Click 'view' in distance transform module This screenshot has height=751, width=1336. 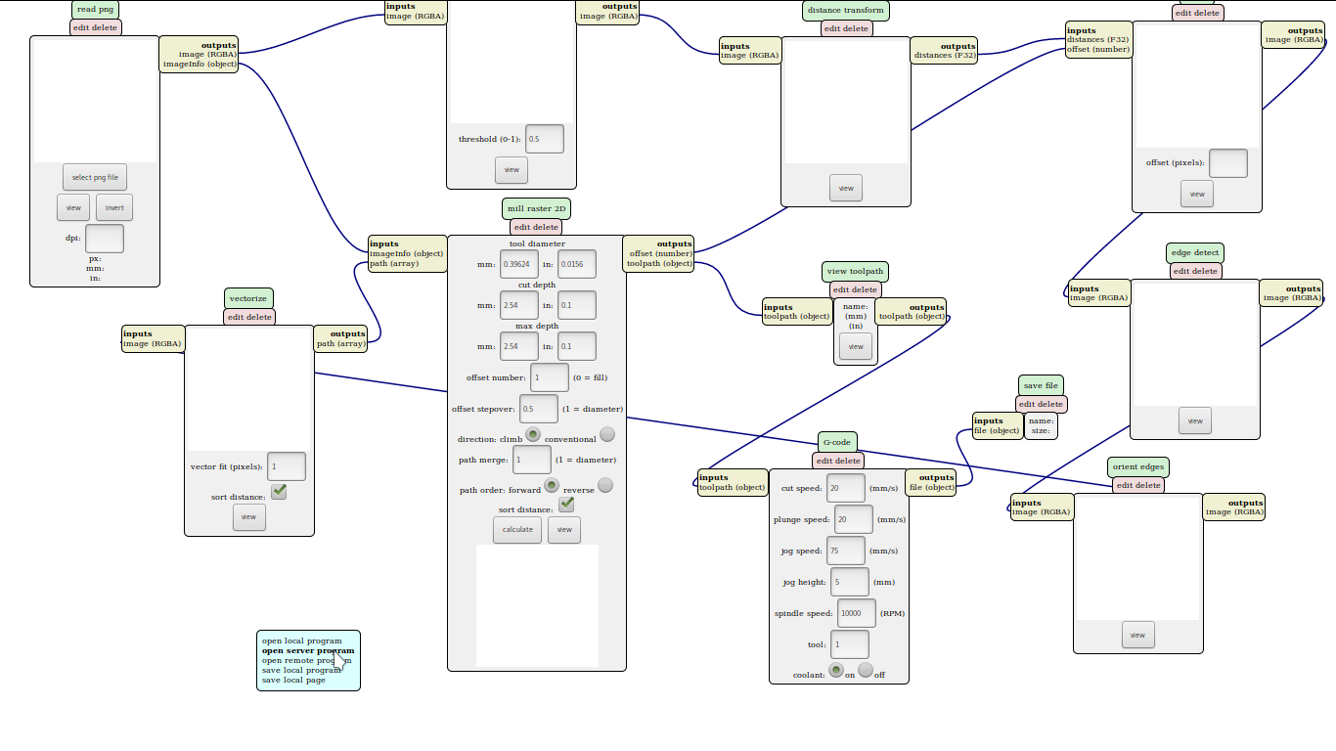click(846, 188)
